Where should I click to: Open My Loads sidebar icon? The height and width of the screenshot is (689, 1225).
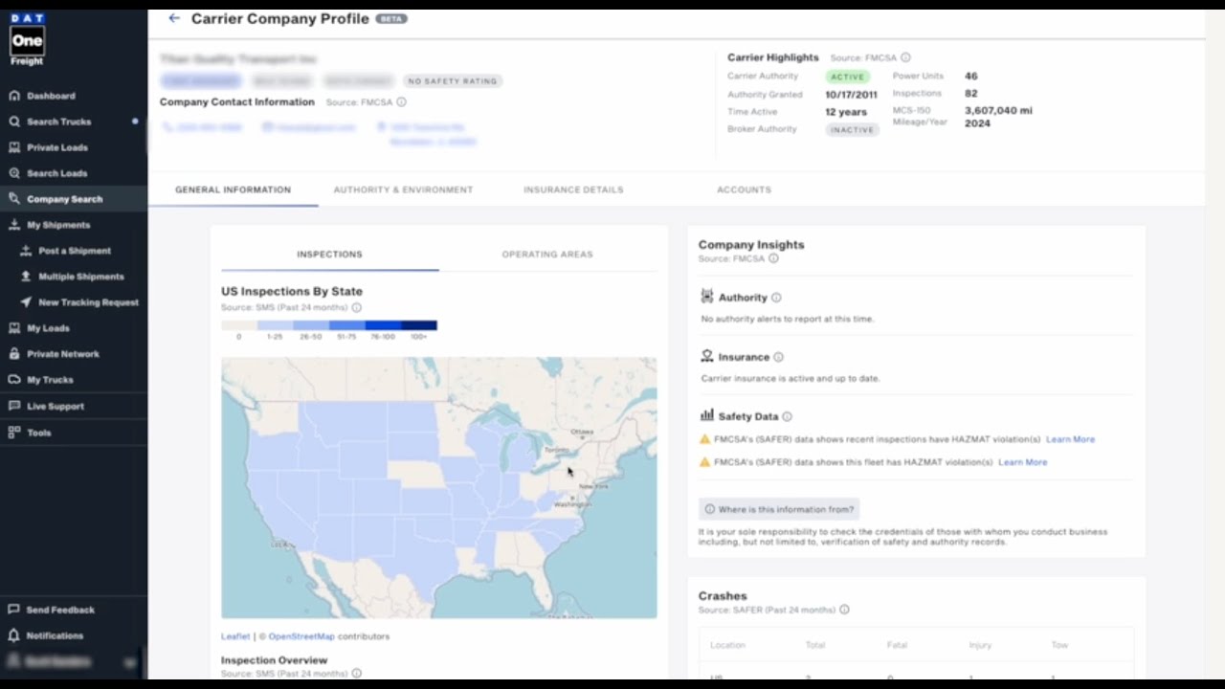(14, 328)
